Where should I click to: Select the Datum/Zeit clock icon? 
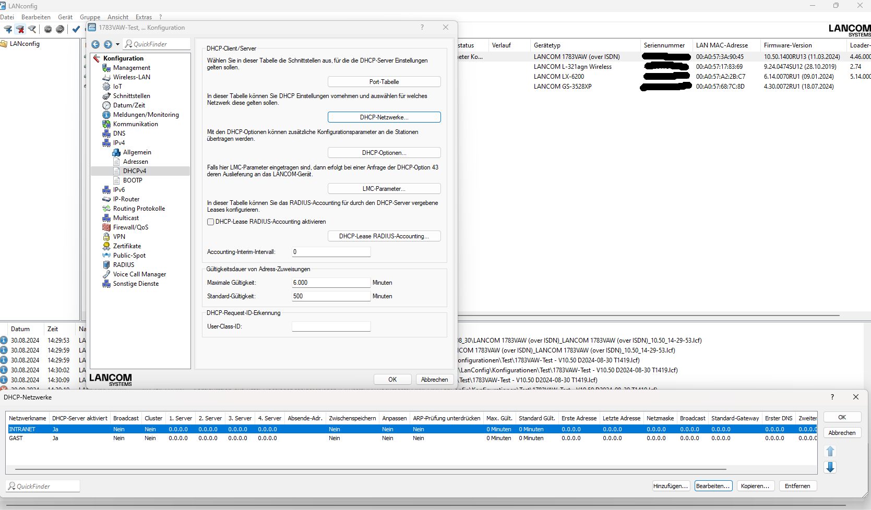(106, 105)
